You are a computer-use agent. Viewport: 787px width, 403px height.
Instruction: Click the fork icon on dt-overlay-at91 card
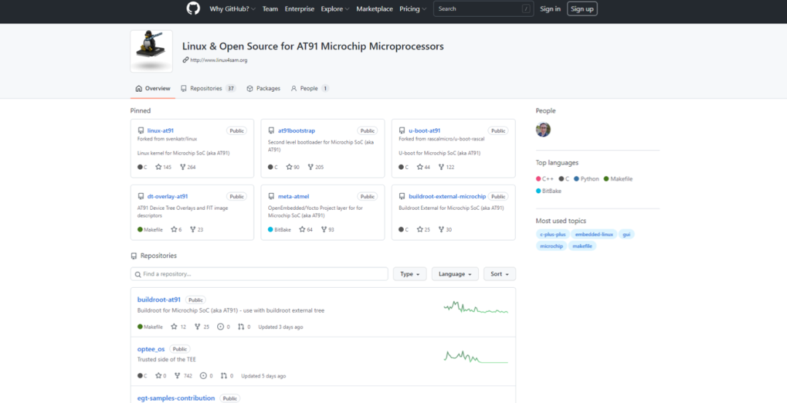pos(193,230)
